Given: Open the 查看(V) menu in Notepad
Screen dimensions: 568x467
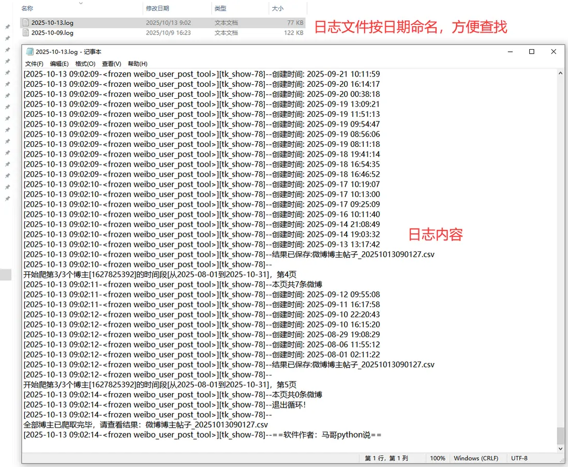Looking at the screenshot, I should (x=111, y=64).
